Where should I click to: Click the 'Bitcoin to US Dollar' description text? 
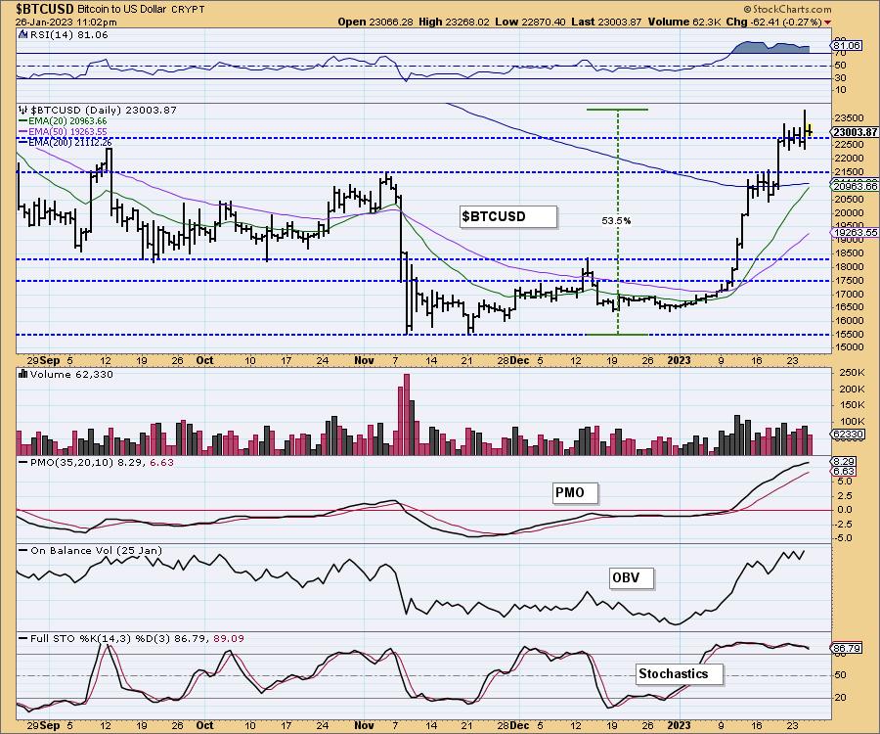click(x=122, y=10)
